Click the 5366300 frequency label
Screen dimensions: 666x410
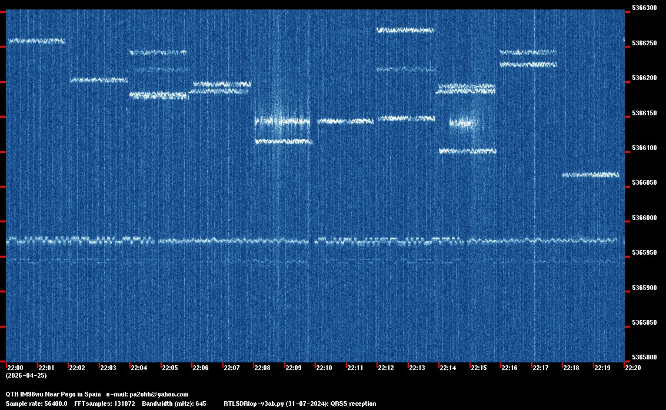click(644, 8)
